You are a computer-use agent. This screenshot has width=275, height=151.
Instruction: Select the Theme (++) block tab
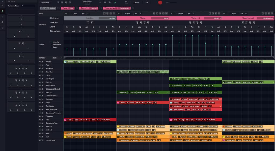[x=89, y=8]
